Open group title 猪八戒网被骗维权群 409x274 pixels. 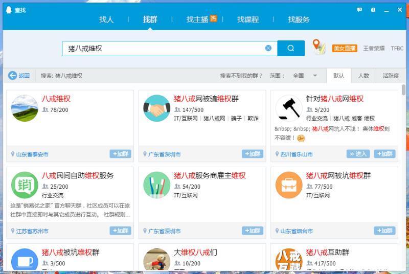(x=206, y=99)
